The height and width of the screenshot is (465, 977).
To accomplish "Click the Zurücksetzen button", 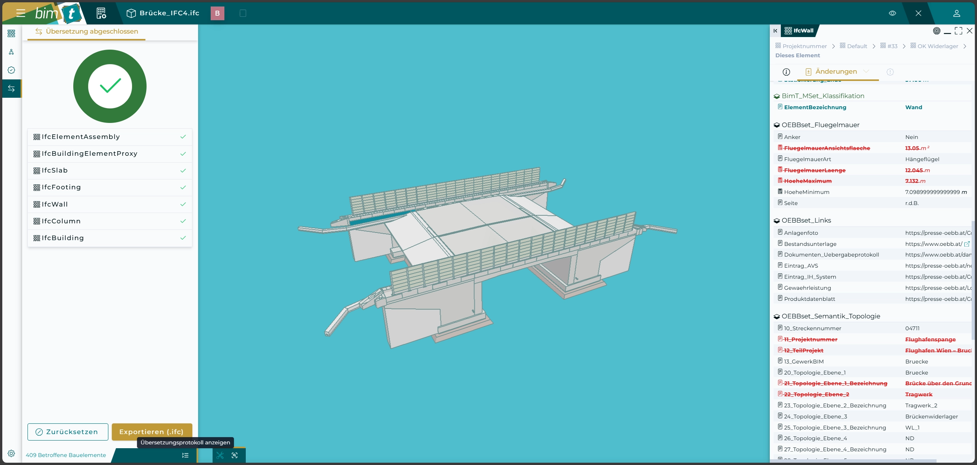I will (68, 432).
